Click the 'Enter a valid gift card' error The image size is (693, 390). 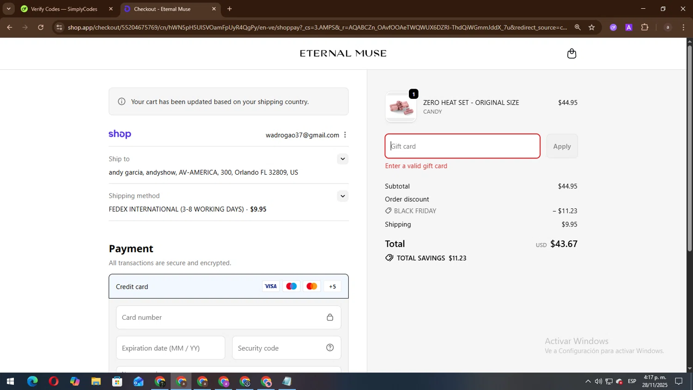coord(416,166)
